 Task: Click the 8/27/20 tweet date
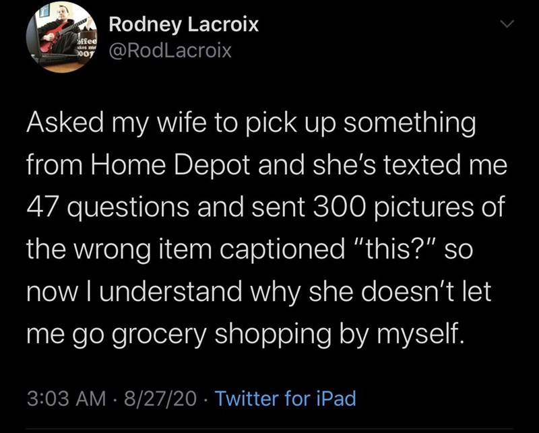160,399
